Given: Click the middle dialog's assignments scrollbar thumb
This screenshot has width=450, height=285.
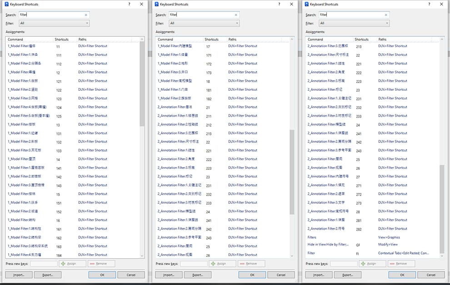Looking at the screenshot, I should [292, 172].
